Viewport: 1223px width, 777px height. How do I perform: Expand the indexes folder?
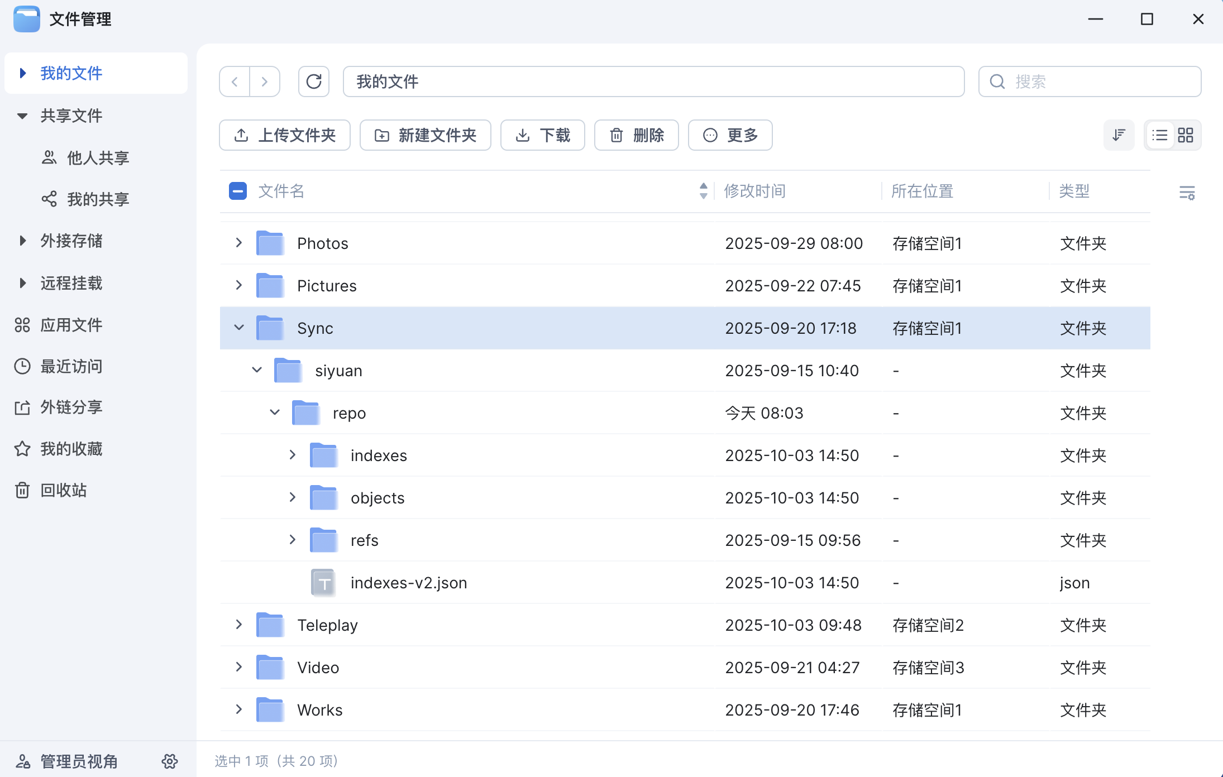coord(293,455)
